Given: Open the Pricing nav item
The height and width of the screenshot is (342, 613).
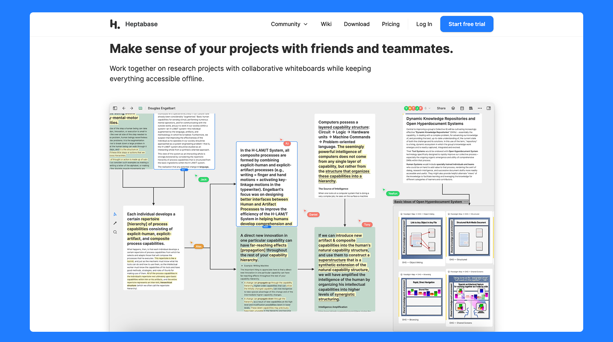Looking at the screenshot, I should (x=391, y=24).
